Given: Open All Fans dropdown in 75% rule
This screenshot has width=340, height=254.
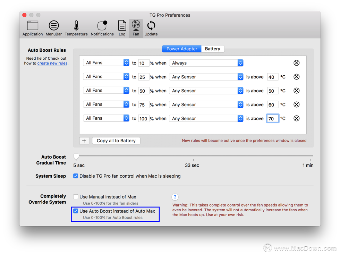Looking at the screenshot, I should point(106,104).
